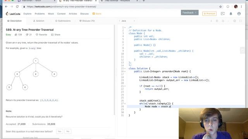Click the editor info icon
The image size is (248, 139).
(x=211, y=21)
